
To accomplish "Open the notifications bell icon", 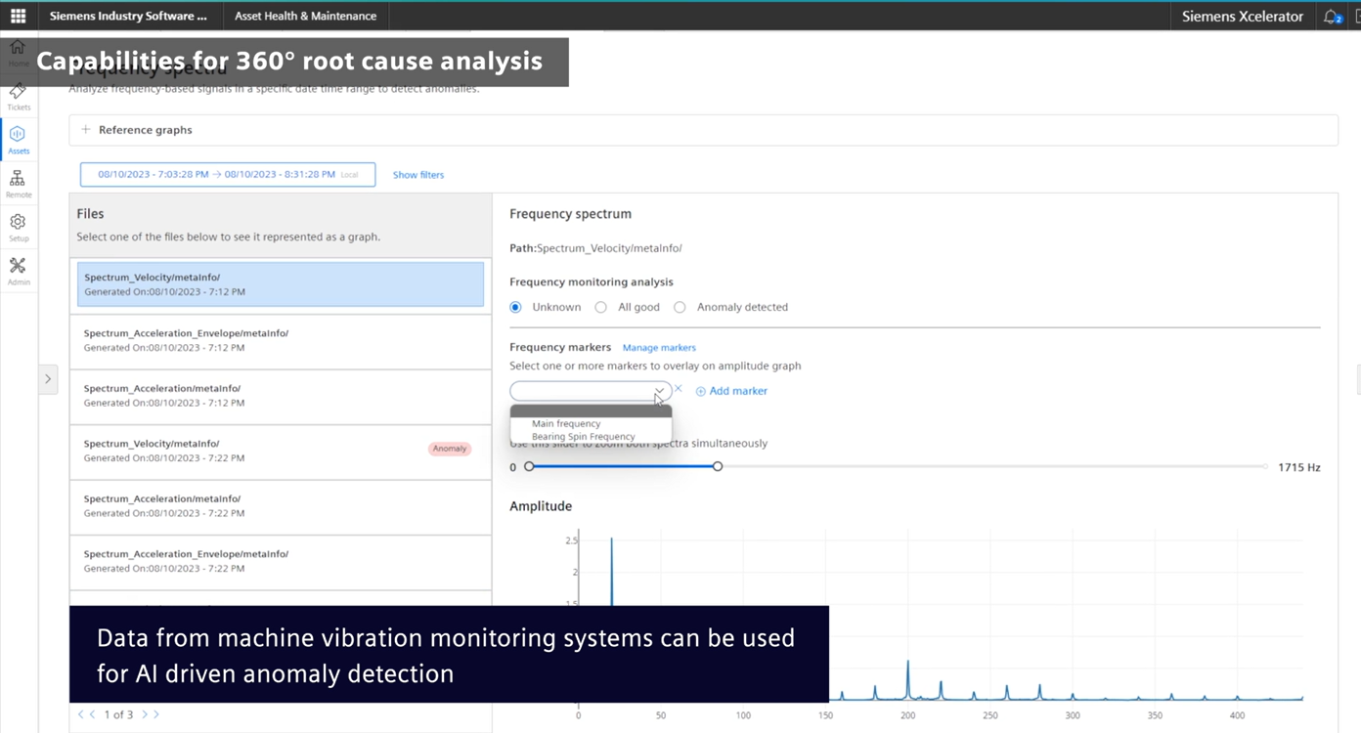I will pyautogui.click(x=1332, y=17).
